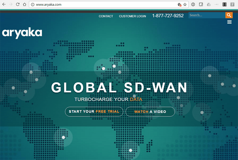Image resolution: width=238 pixels, height=160 pixels.
Task: Go to the browser home page
Action: (25, 4)
